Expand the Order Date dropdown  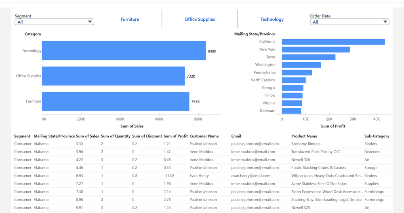(349, 22)
